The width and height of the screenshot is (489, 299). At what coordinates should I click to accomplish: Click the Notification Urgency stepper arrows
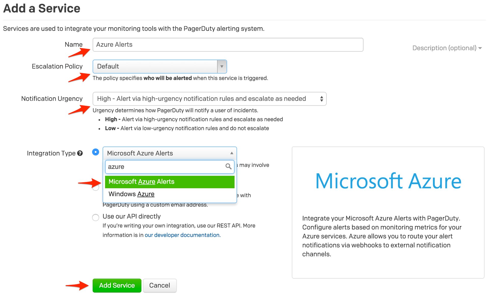coord(321,99)
